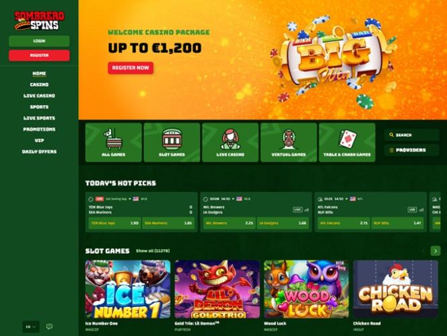Open Show all slot games link
The image size is (447, 336).
tap(153, 250)
